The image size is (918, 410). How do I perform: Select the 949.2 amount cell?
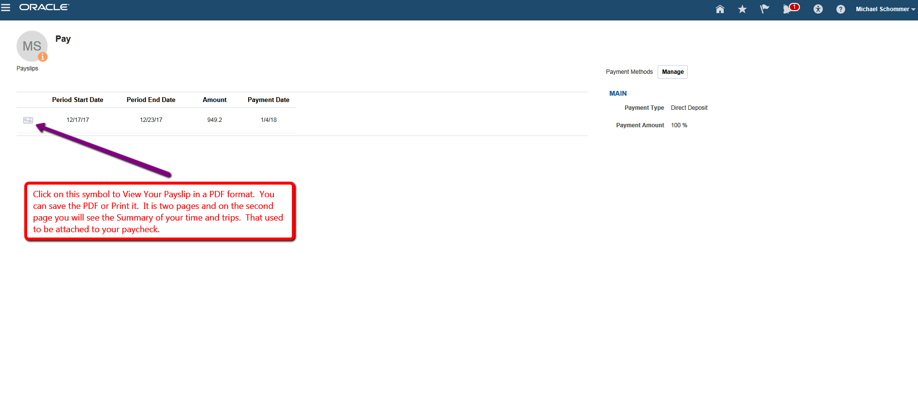(215, 120)
